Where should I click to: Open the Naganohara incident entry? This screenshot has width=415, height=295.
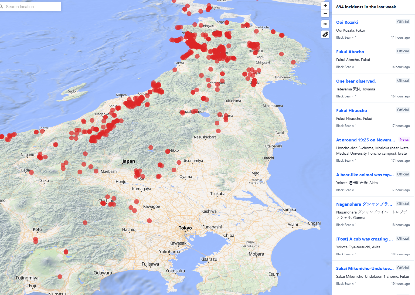tap(364, 204)
